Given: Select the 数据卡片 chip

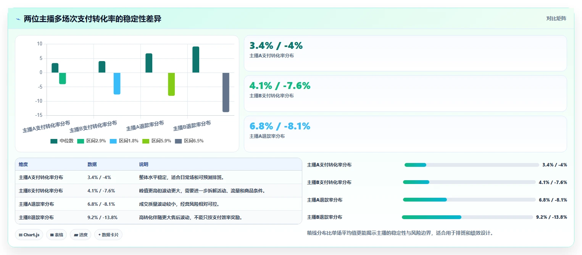Looking at the screenshot, I should 108,235.
